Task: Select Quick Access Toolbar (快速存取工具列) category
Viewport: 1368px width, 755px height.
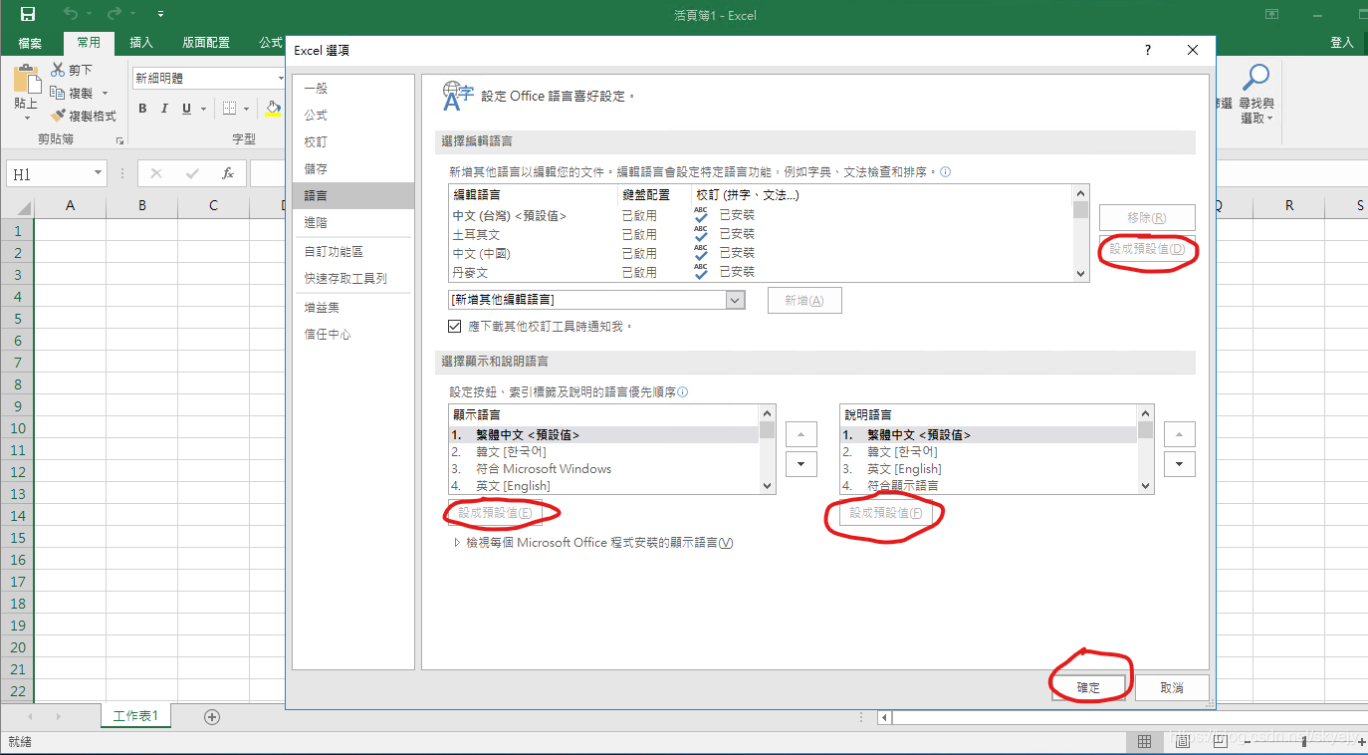Action: (x=352, y=279)
